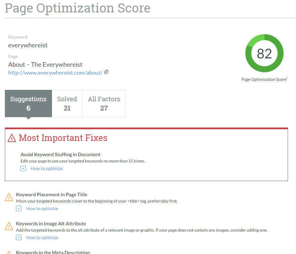Switch to the Solved 21 tab
Viewport: 296px width, 254px height.
[67, 103]
